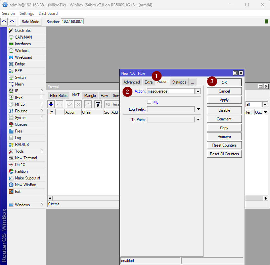Enable the Log checkbox in NAT rule
This screenshot has height=265, width=270.
149,102
